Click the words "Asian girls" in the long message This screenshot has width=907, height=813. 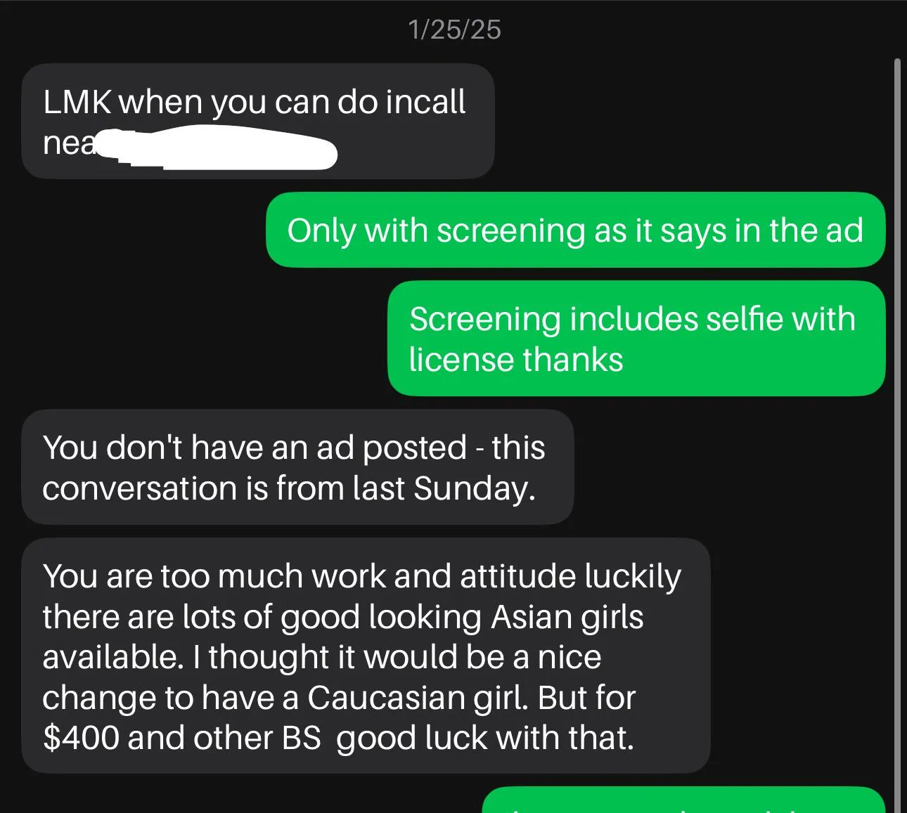(567, 617)
